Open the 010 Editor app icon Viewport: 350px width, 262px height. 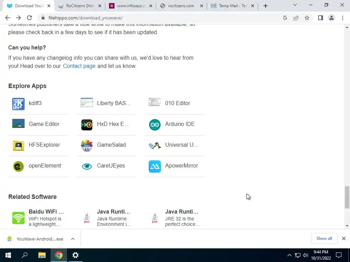155,102
